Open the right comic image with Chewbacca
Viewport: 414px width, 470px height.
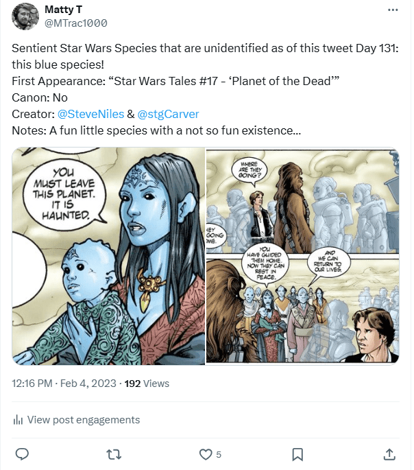pyautogui.click(x=302, y=255)
